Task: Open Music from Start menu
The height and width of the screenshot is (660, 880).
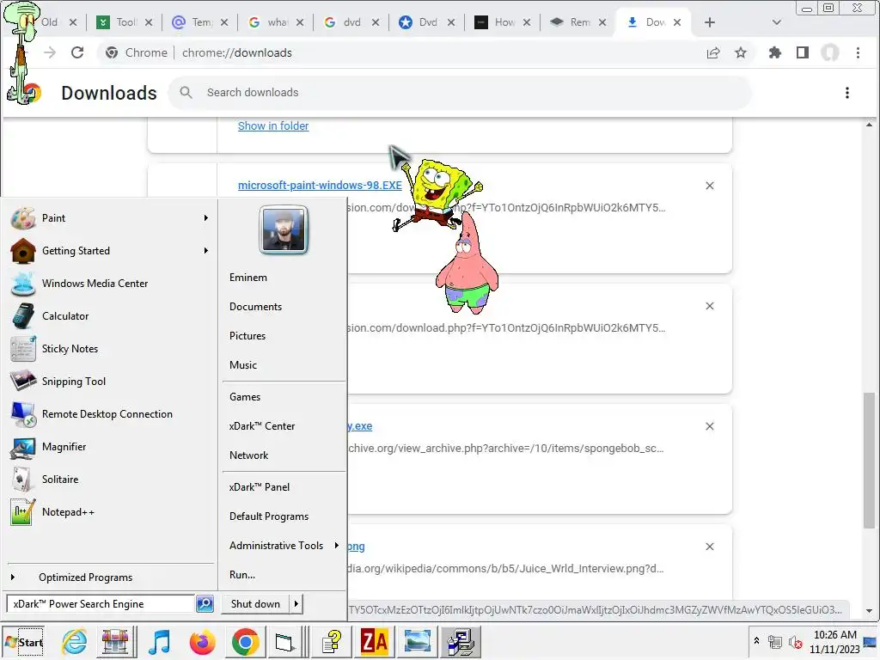Action: (243, 364)
